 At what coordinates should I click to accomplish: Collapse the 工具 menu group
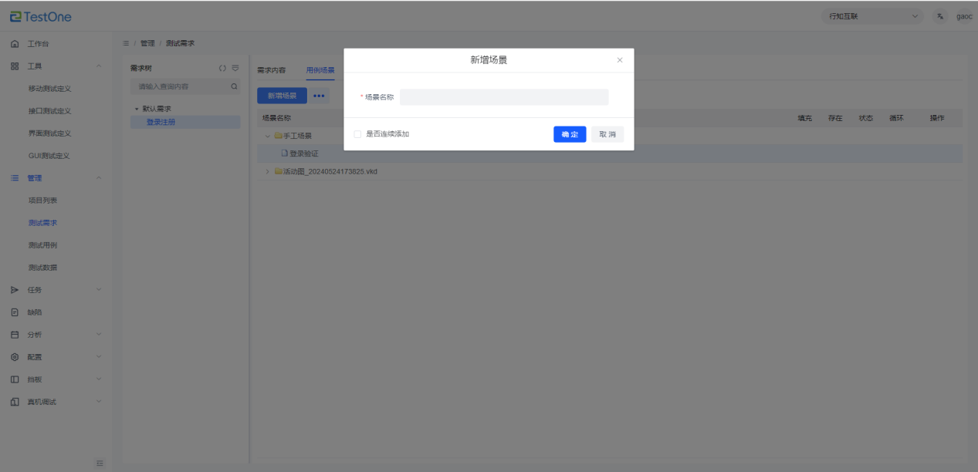(99, 66)
